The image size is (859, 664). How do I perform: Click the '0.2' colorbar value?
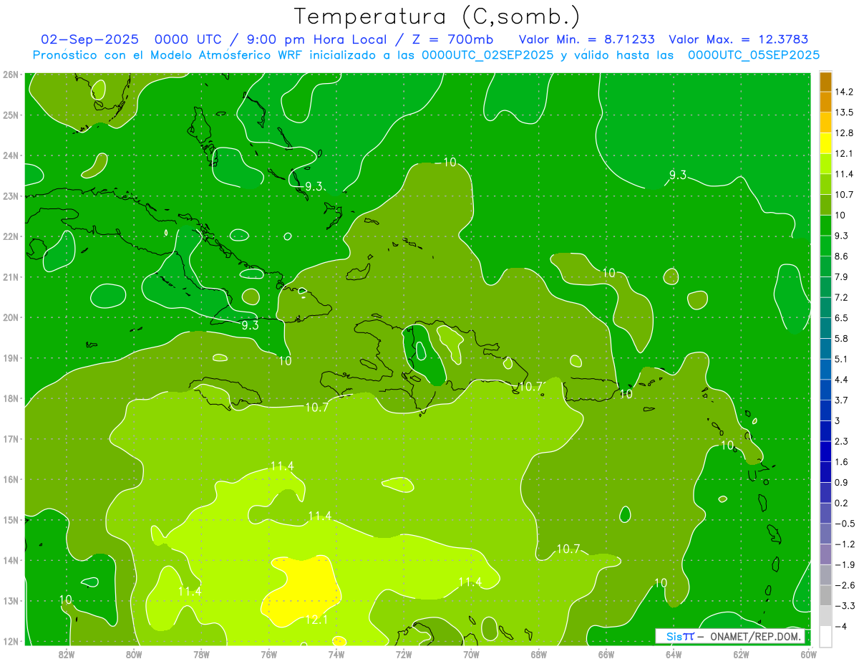841,503
